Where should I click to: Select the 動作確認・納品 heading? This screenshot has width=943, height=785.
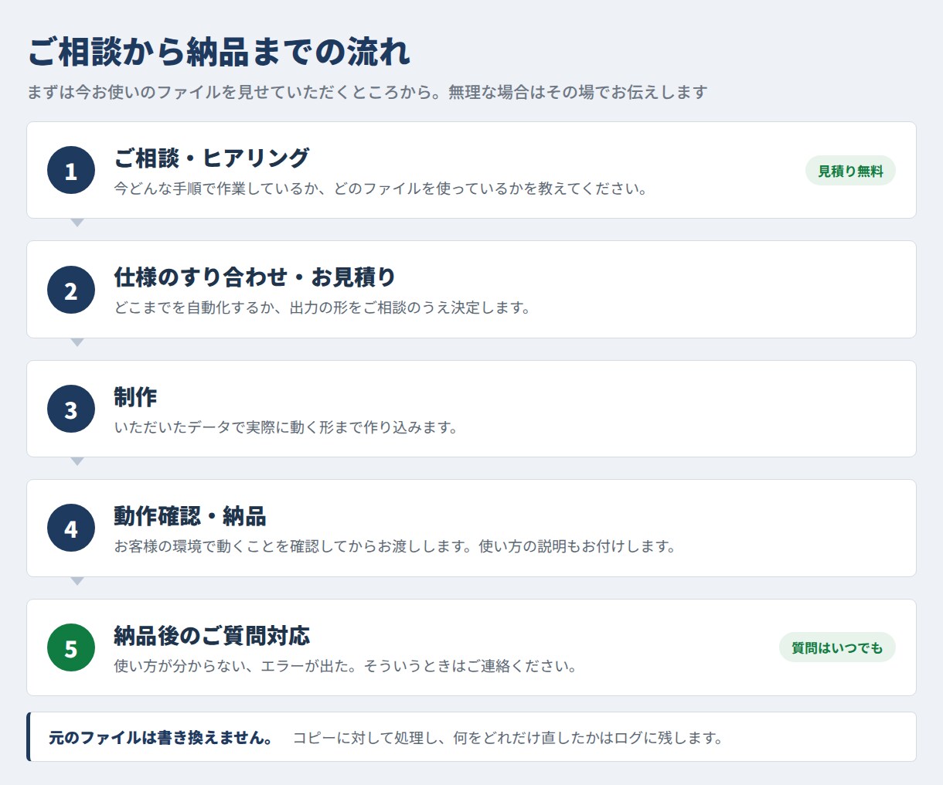point(190,515)
